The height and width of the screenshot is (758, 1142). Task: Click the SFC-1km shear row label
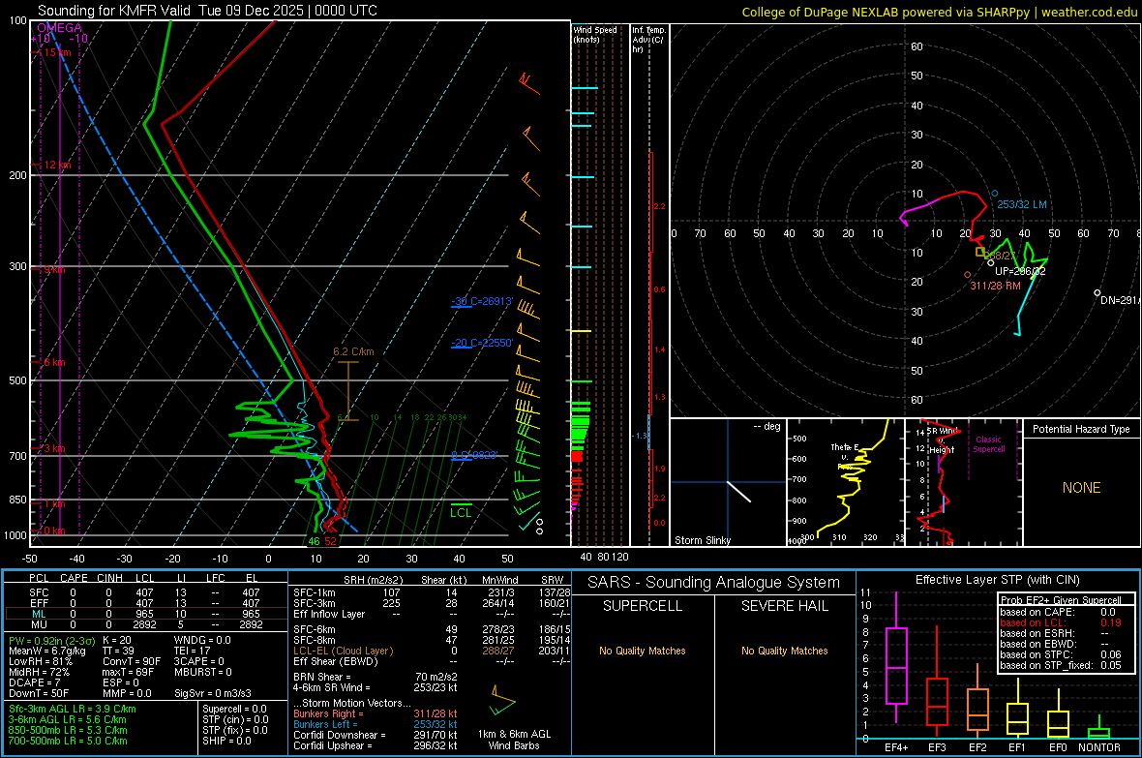(x=314, y=592)
